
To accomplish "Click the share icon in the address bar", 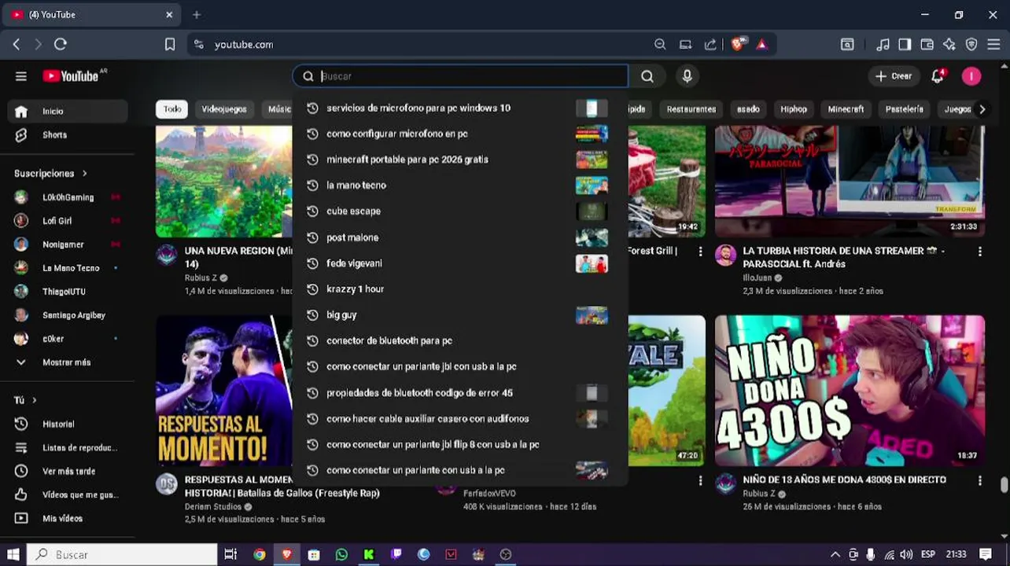I will 710,45.
